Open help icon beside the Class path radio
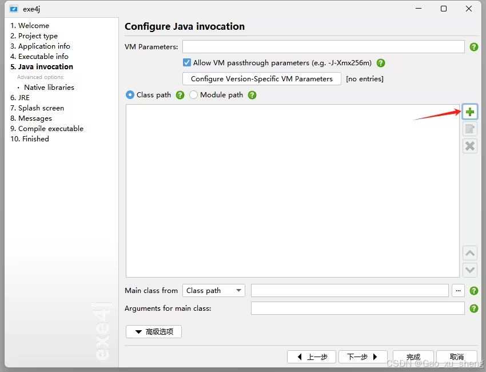This screenshot has height=372, width=486. pyautogui.click(x=180, y=95)
